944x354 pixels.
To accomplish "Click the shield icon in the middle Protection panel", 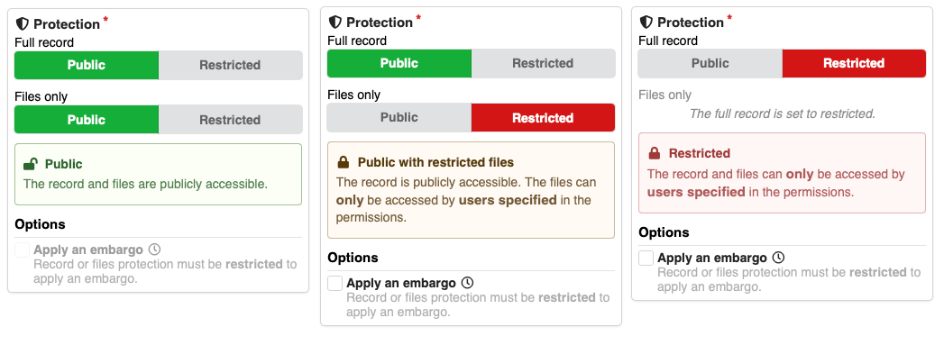I will (x=335, y=23).
